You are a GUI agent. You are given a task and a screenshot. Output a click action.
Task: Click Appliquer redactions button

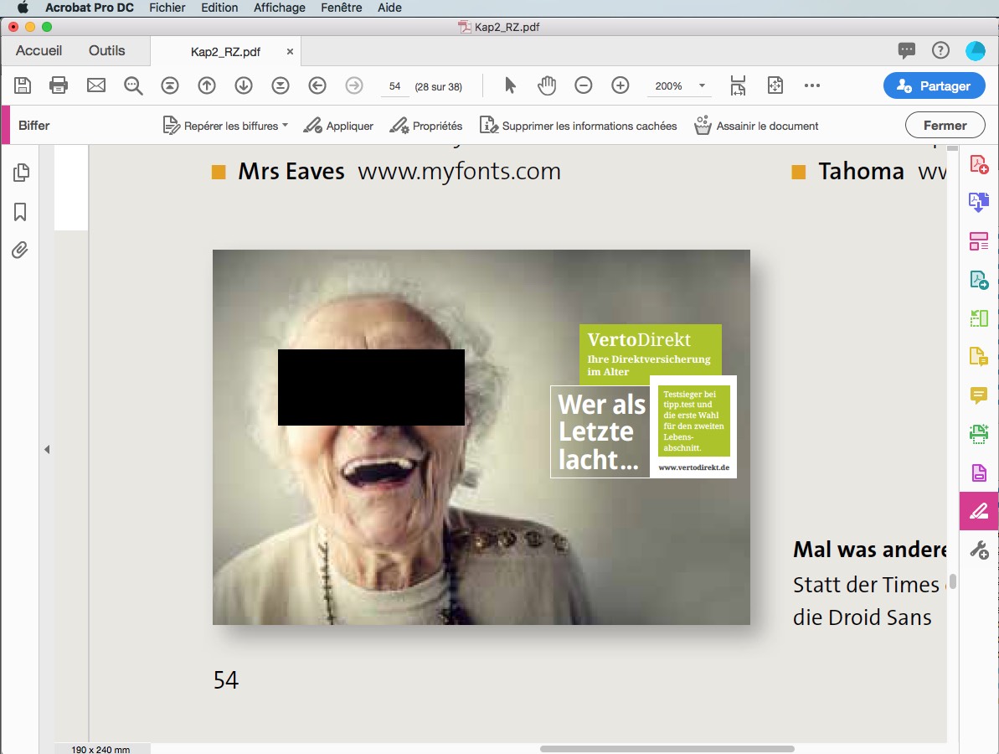[x=338, y=126]
